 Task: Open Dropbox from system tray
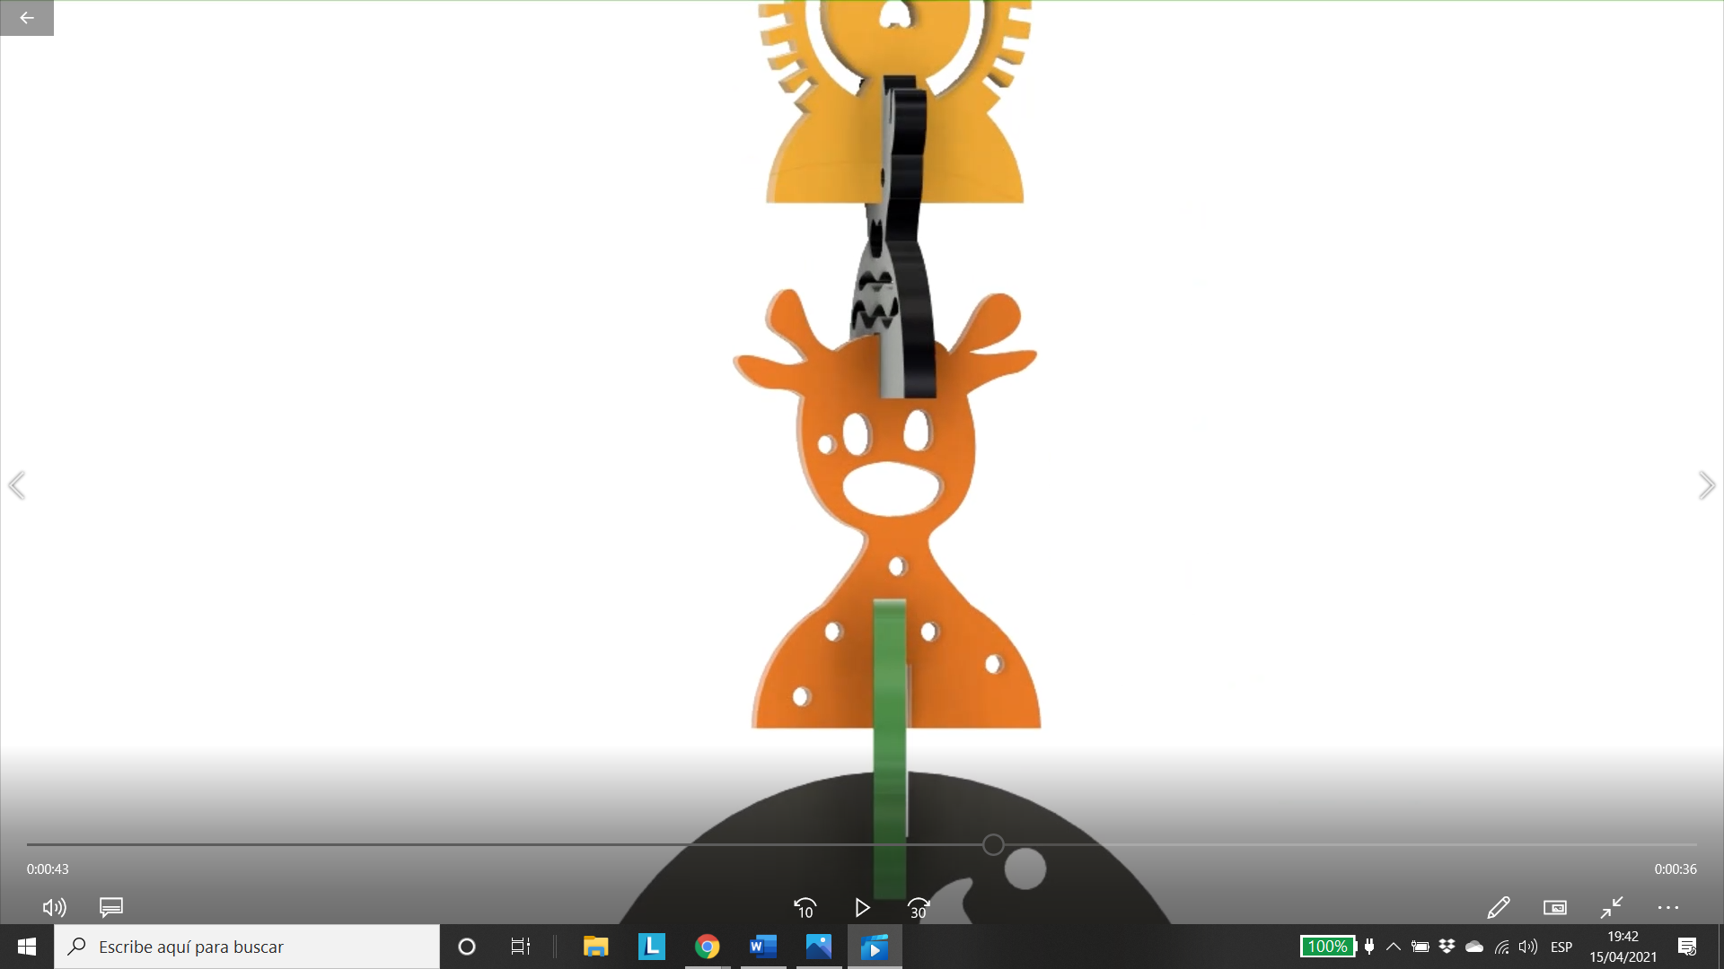(x=1447, y=947)
